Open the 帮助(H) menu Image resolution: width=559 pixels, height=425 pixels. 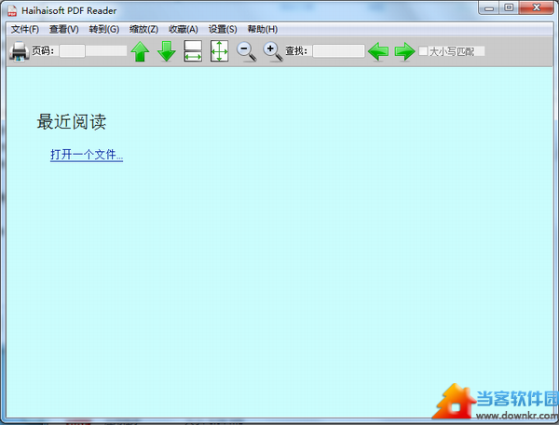(263, 29)
